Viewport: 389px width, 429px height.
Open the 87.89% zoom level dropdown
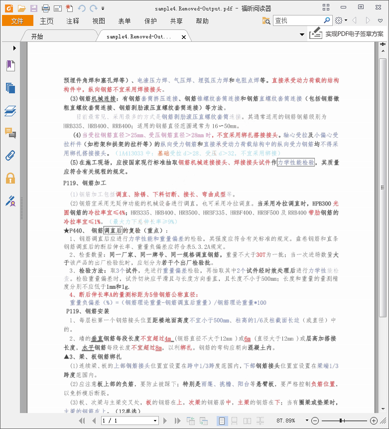pos(307,421)
